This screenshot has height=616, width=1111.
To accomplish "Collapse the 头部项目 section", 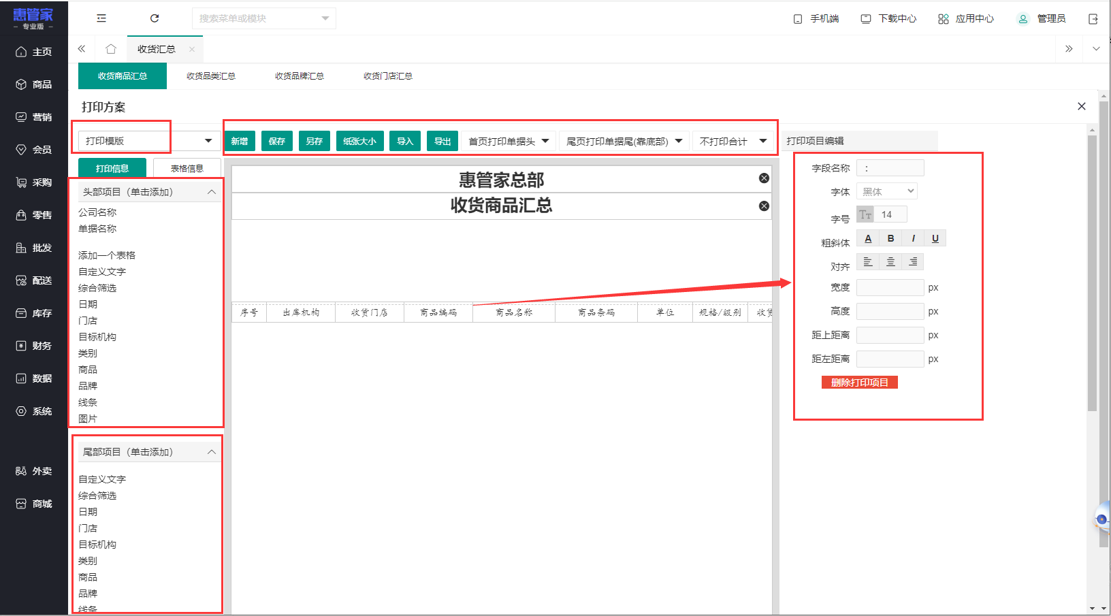I will click(212, 192).
